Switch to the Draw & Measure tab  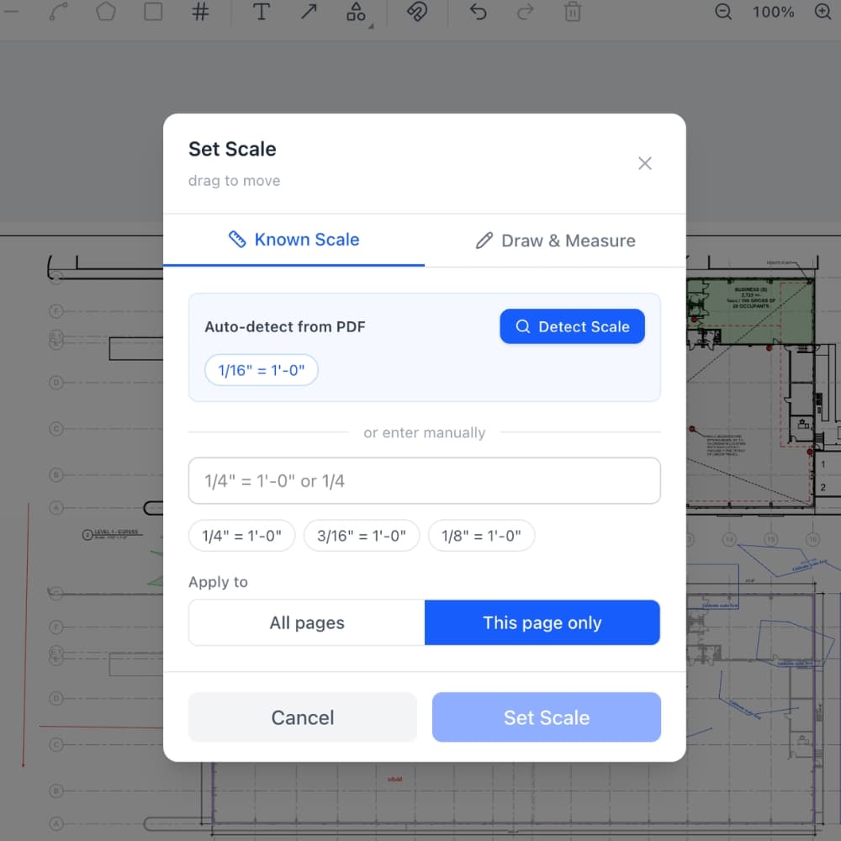555,241
